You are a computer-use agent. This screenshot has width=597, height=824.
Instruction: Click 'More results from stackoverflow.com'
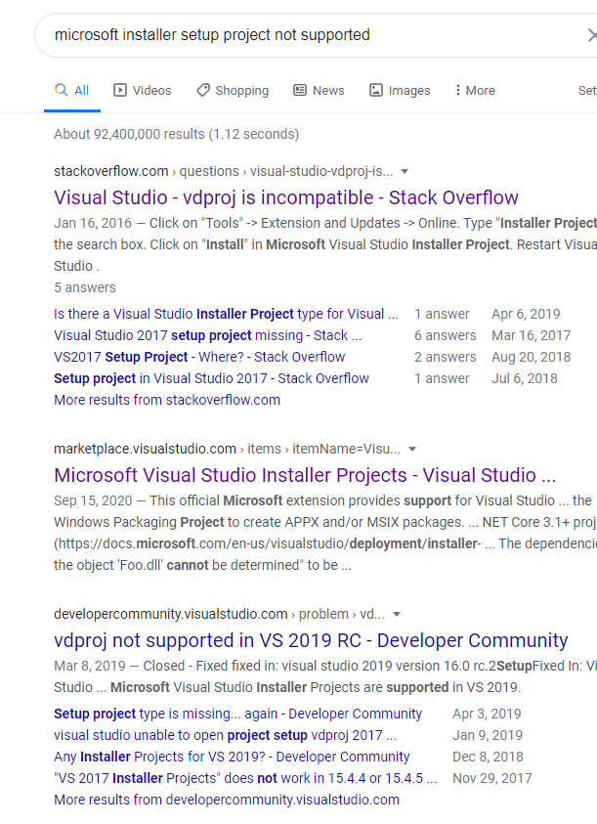[x=167, y=400]
